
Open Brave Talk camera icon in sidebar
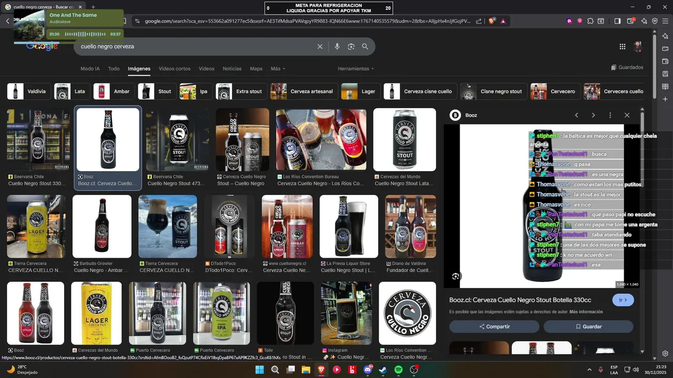pos(665,49)
